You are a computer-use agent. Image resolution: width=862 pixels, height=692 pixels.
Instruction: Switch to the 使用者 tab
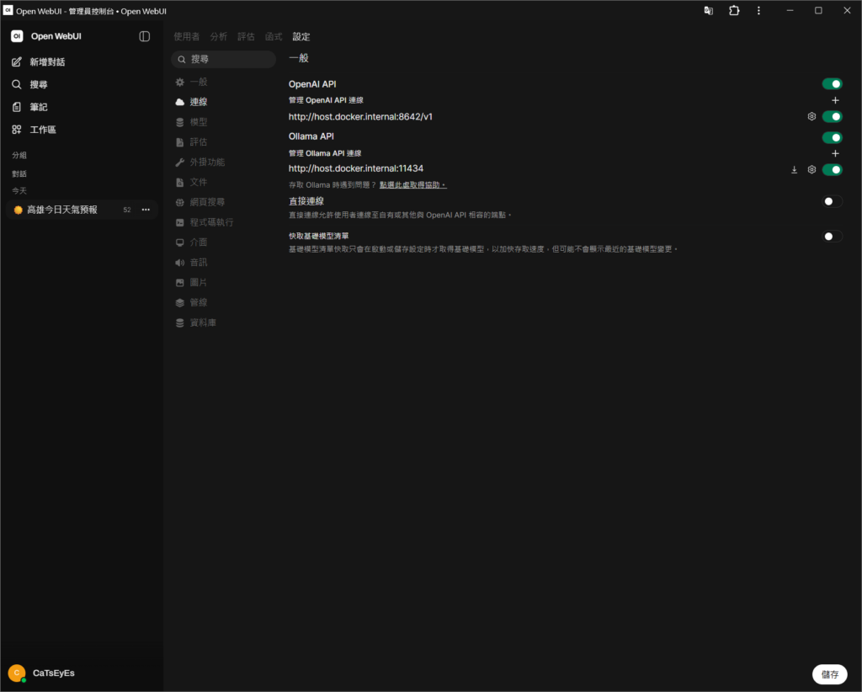pos(186,37)
